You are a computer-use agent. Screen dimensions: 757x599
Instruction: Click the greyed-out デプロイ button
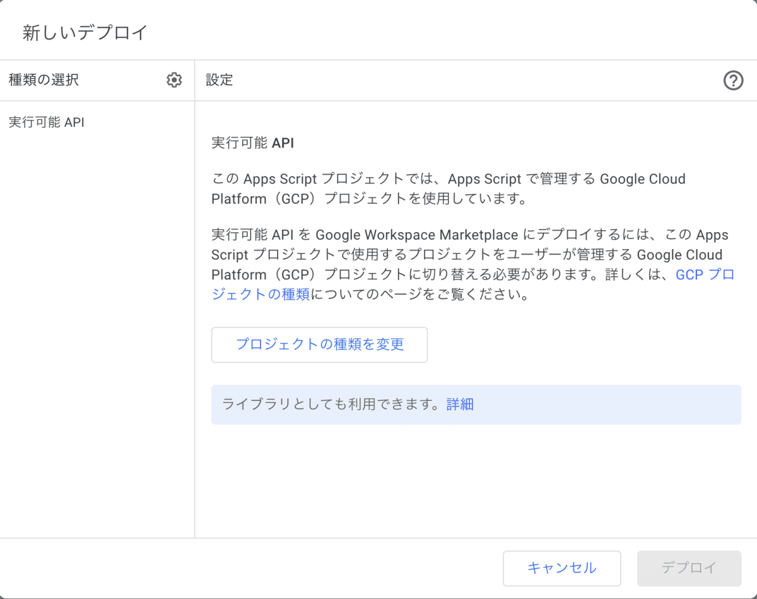pyautogui.click(x=689, y=568)
